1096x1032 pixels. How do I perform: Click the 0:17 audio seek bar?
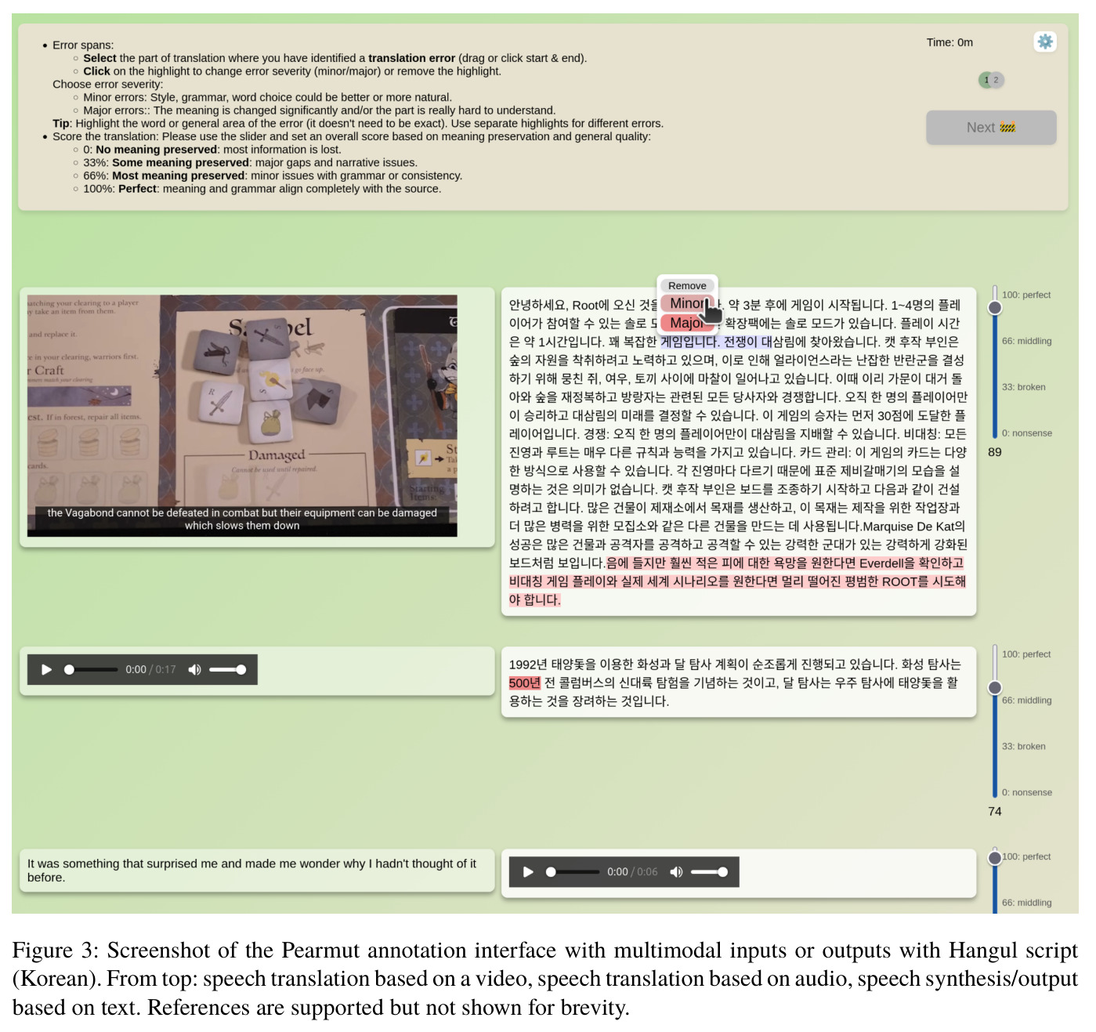(91, 670)
